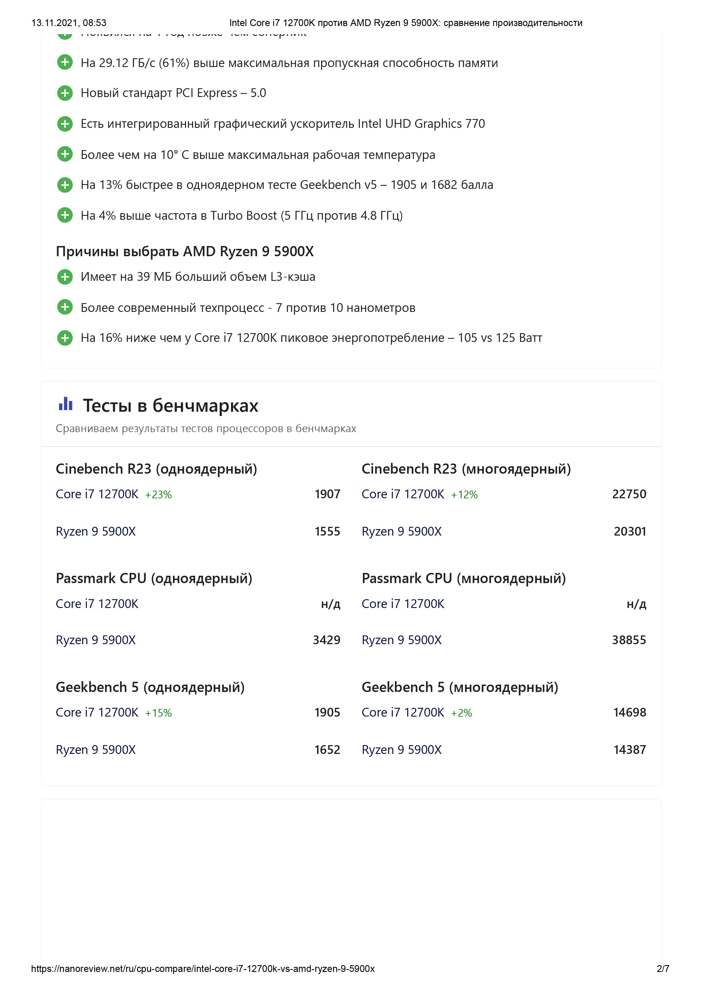
Task: Open Core i7 12700K link under Cinebench R23 single-core
Action: click(x=97, y=494)
